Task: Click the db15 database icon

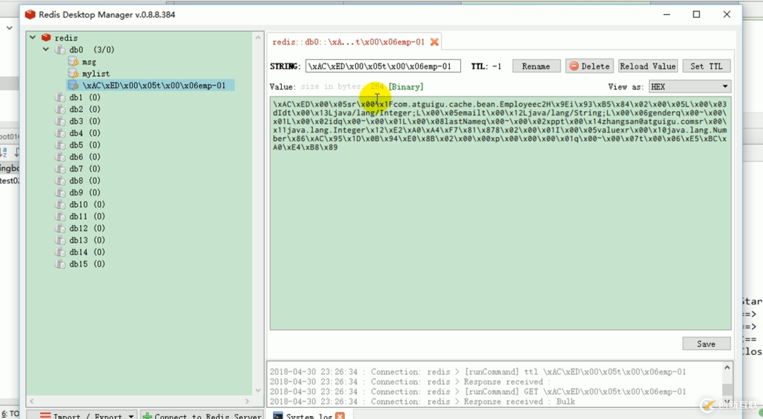Action: pos(60,264)
